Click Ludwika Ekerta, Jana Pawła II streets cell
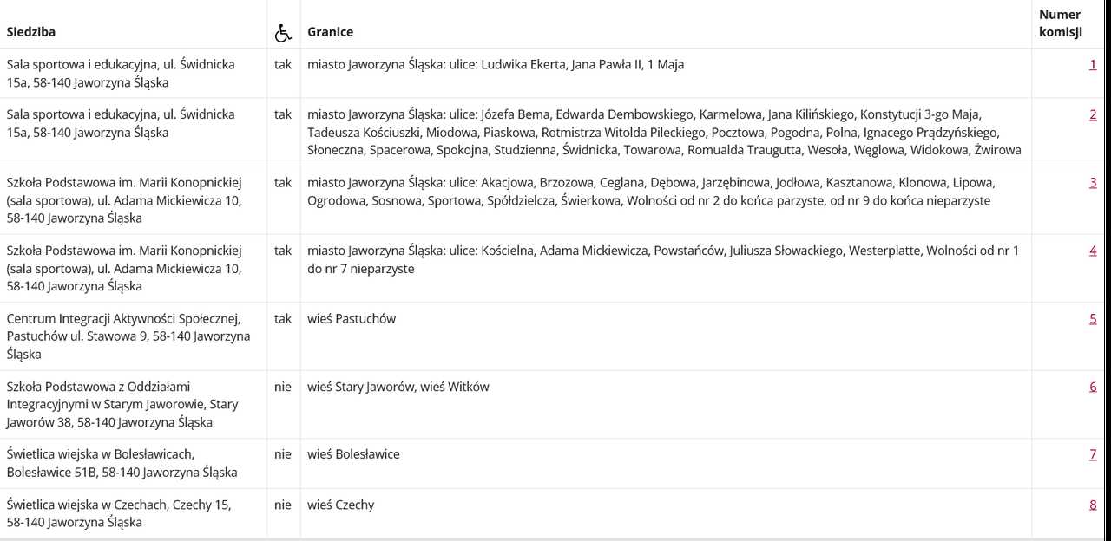Screen dimensions: 1111x541 666,73
